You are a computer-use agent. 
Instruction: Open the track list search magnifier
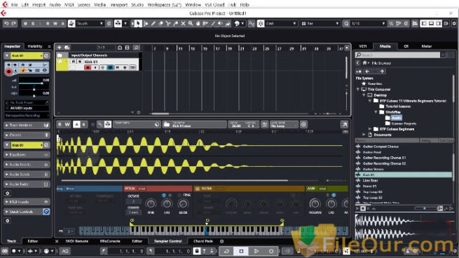[x=136, y=48]
